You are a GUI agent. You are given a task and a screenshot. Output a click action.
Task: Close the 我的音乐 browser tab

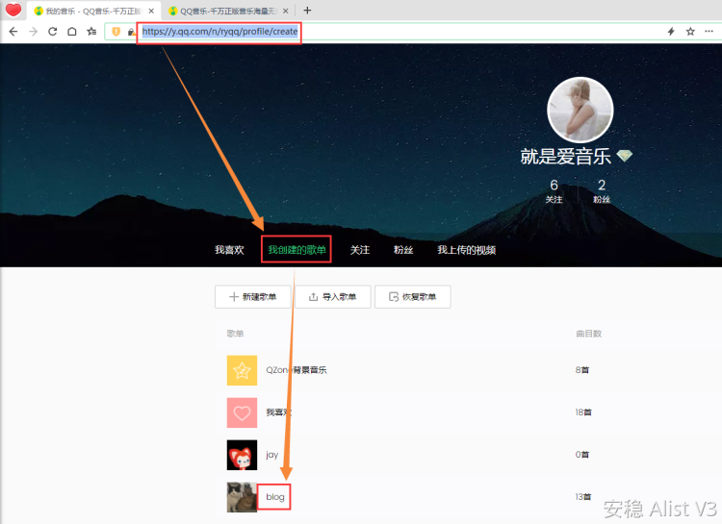point(151,11)
